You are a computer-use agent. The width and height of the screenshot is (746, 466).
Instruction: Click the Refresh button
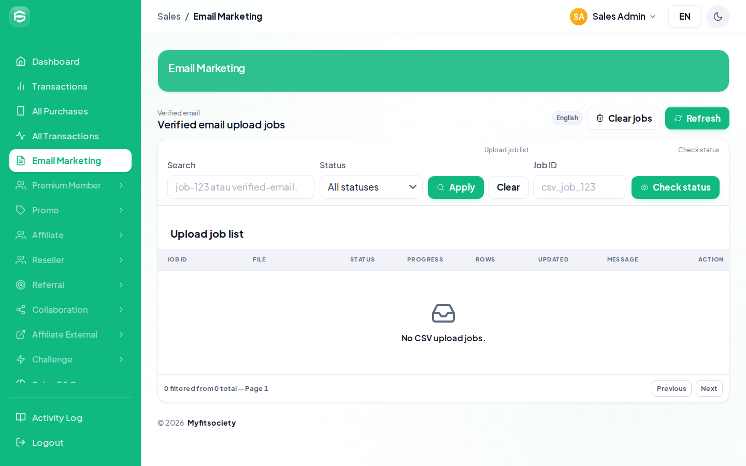pos(697,118)
